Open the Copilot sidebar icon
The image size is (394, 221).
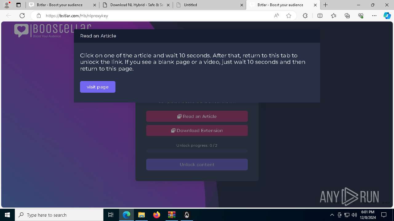coord(387,16)
